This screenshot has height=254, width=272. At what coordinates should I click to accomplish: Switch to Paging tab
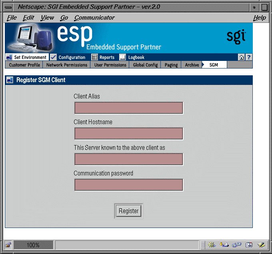(171, 65)
